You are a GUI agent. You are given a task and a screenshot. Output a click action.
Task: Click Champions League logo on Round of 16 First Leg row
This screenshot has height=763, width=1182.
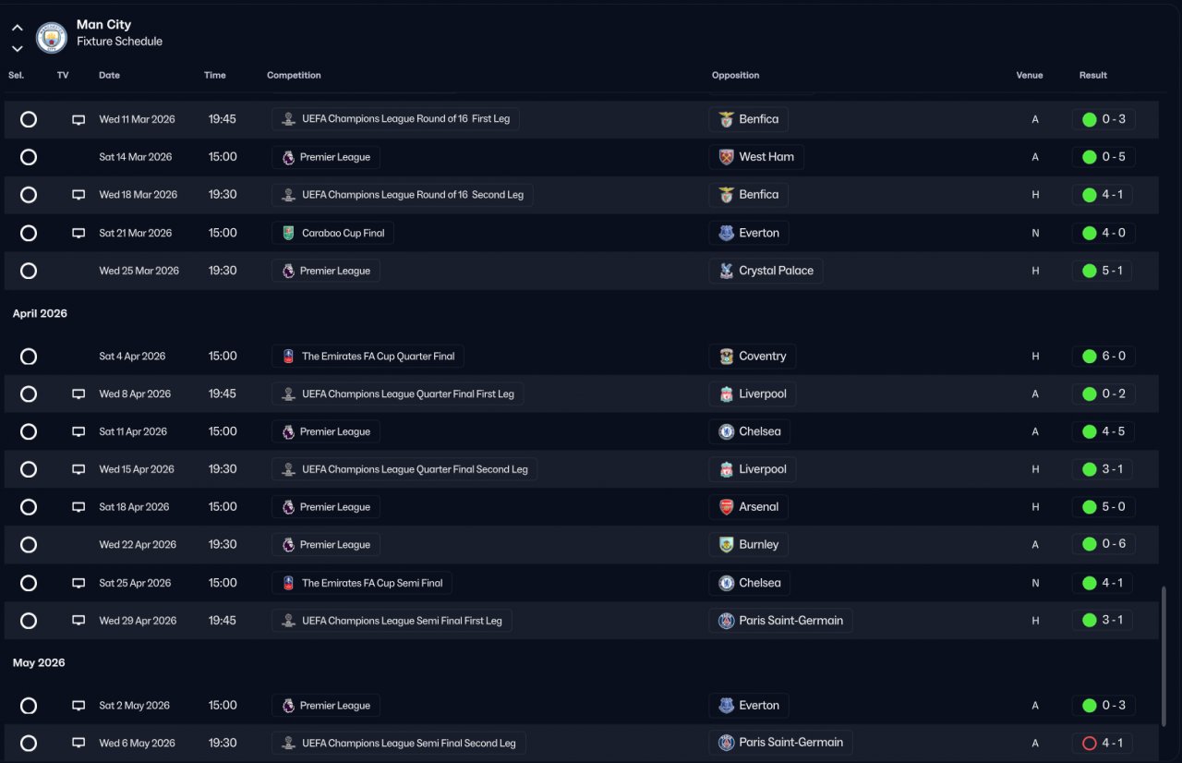(289, 119)
